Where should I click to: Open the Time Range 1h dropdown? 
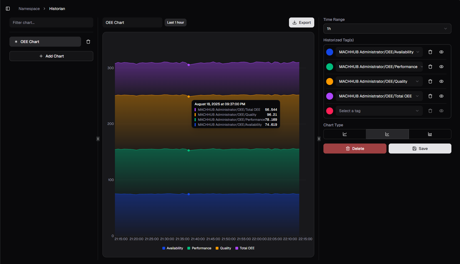point(387,29)
